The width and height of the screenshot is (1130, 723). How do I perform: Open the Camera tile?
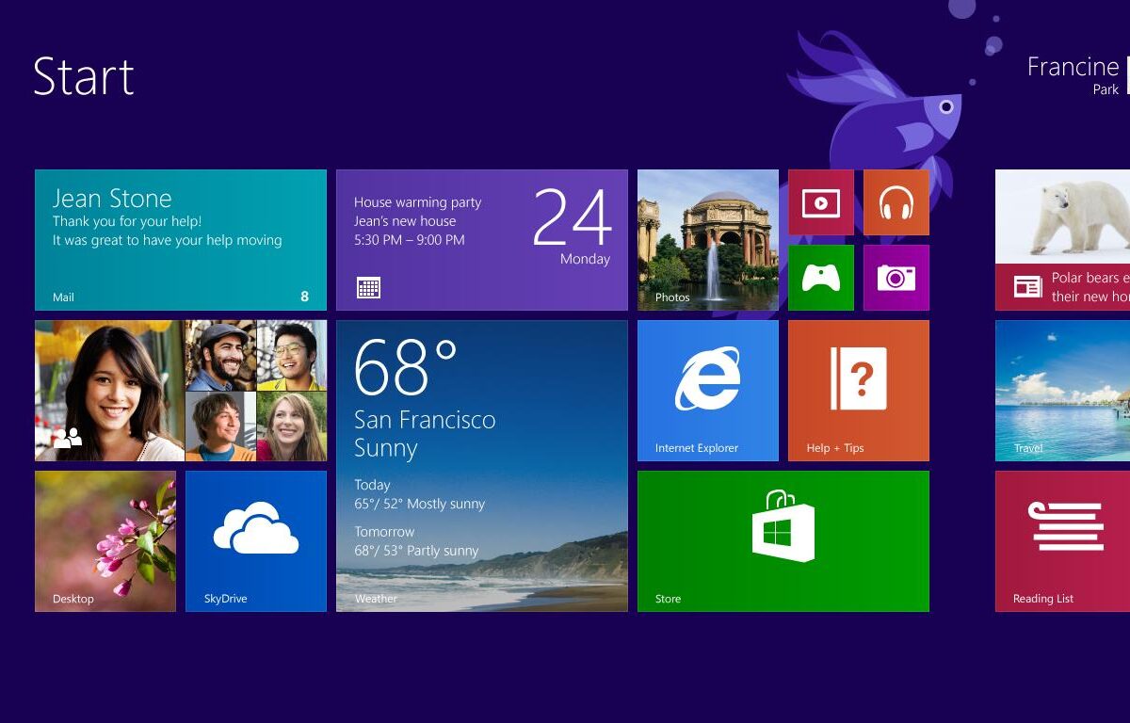pyautogui.click(x=896, y=278)
